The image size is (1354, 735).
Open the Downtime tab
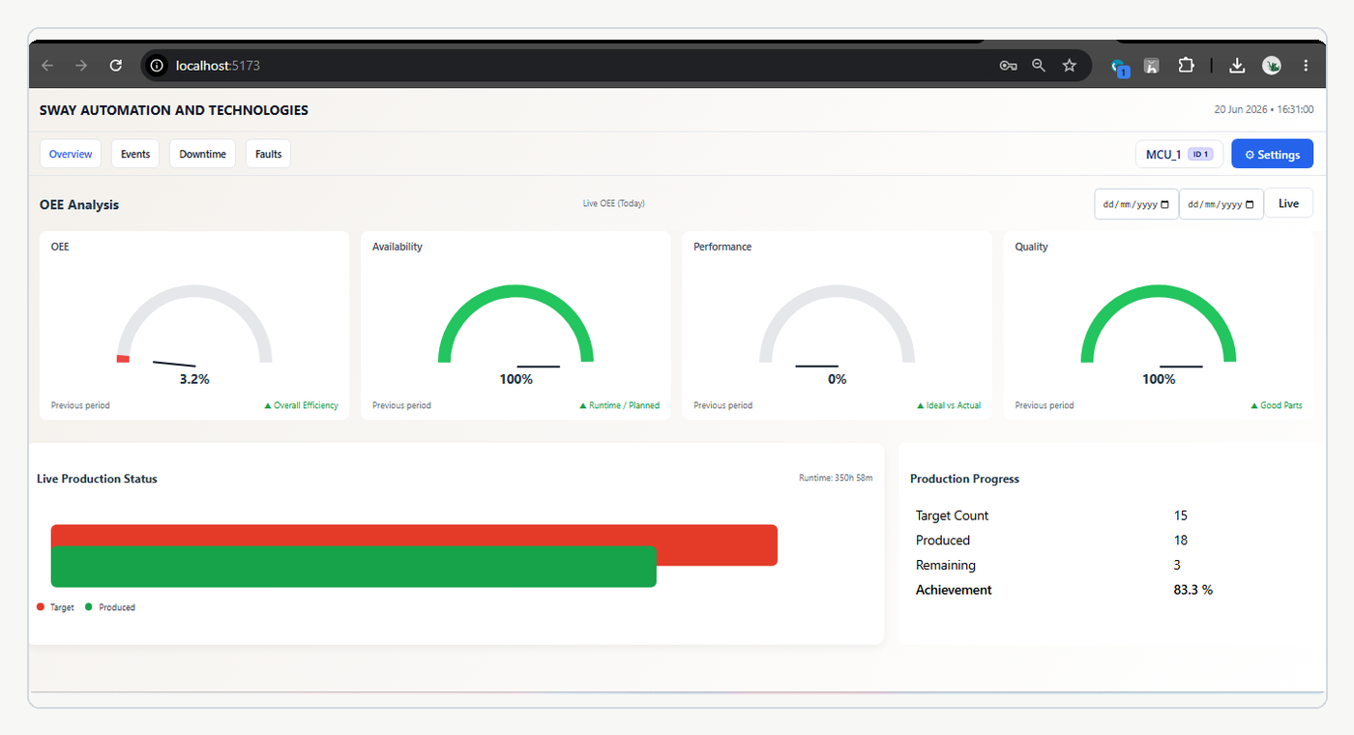coord(202,154)
